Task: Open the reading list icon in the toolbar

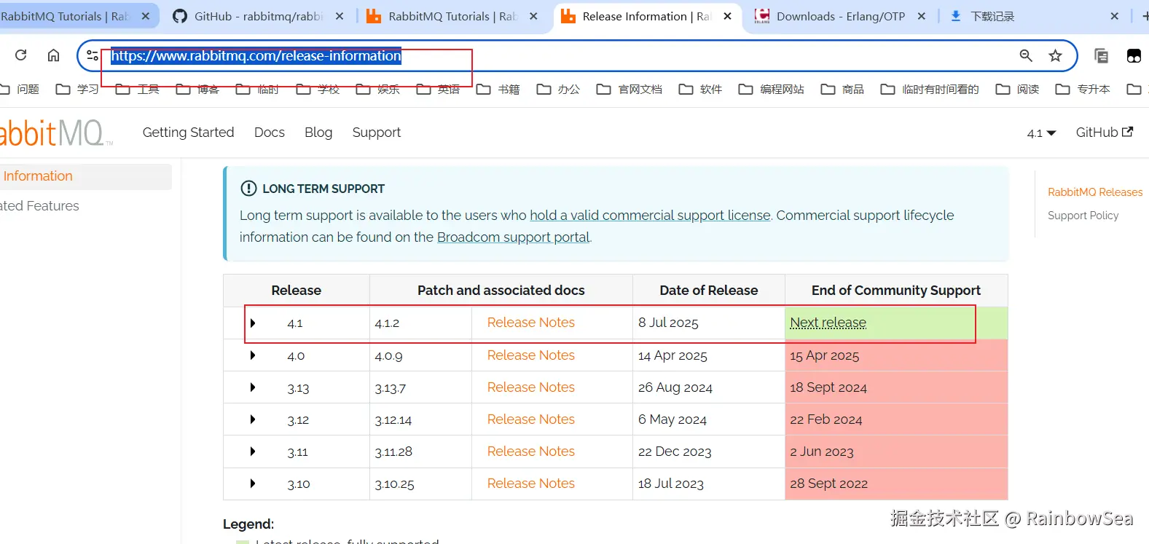Action: coord(1101,55)
